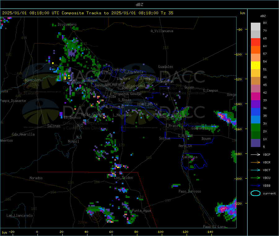The width and height of the screenshot is (279, 236).
Task: Click the dBZ title at top
Action: [139, 5]
